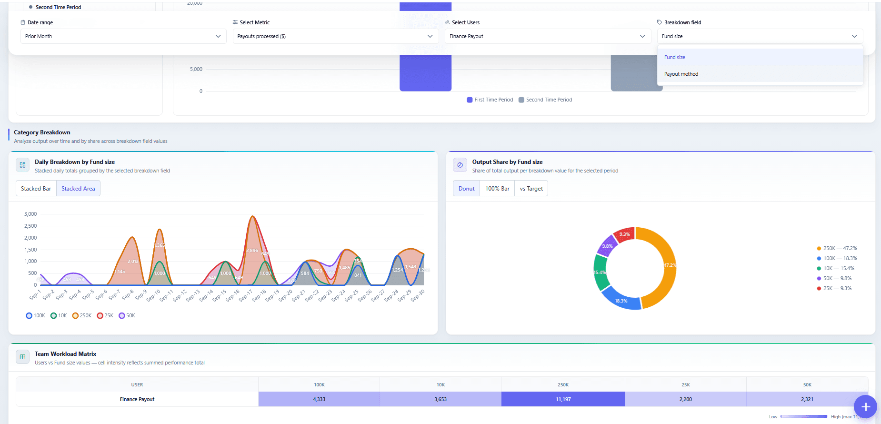Click the 10K — 15.4% donut legend entry
Viewport: 881px width, 424px height.
pyautogui.click(x=835, y=268)
